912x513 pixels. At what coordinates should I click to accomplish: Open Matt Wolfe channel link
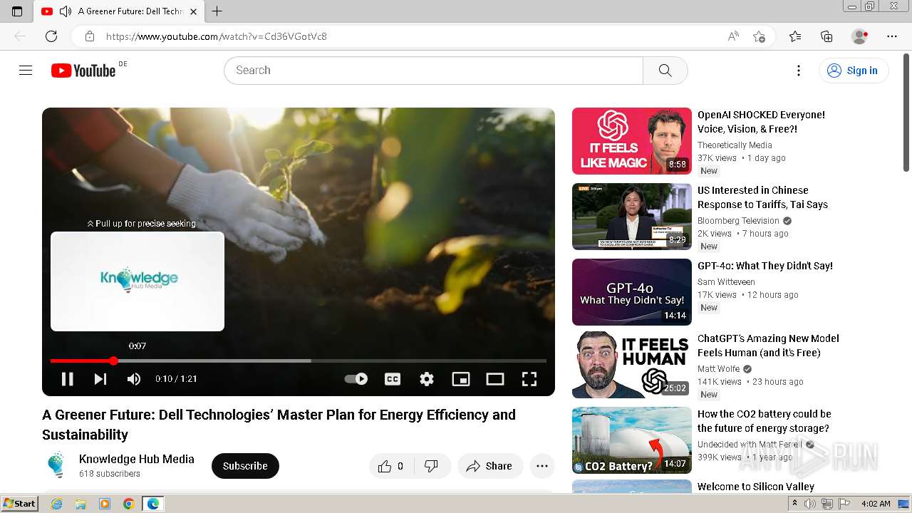[x=718, y=369]
